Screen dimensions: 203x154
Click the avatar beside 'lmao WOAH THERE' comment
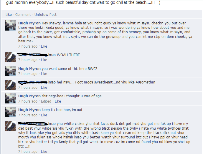pos(11,57)
